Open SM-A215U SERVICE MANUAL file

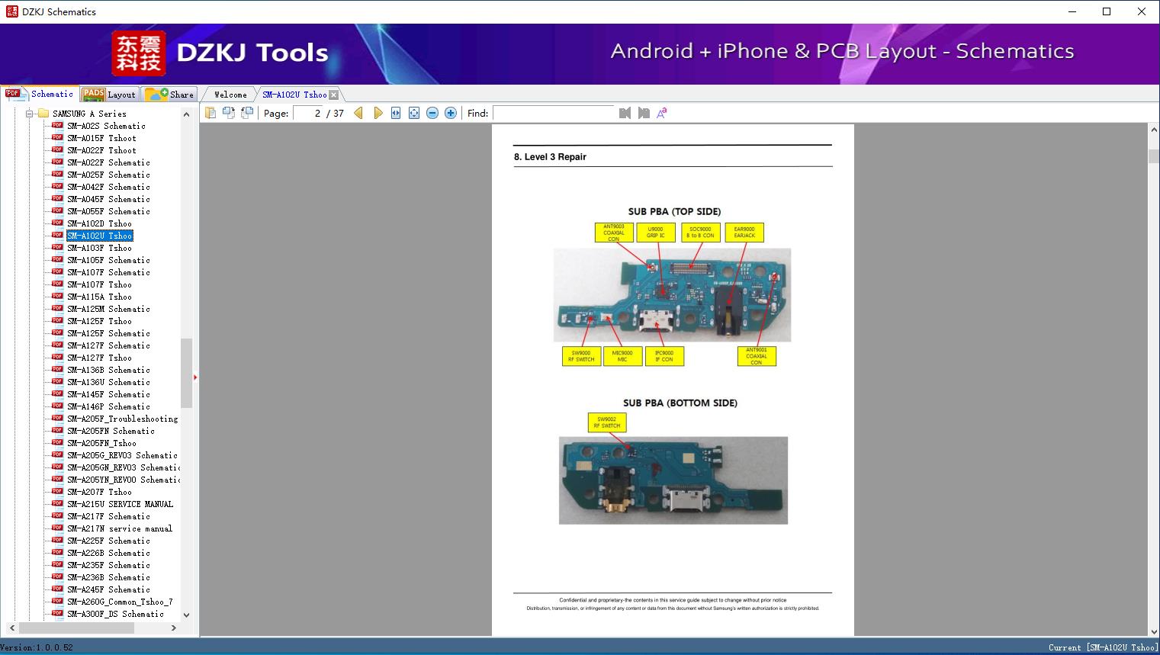[120, 504]
